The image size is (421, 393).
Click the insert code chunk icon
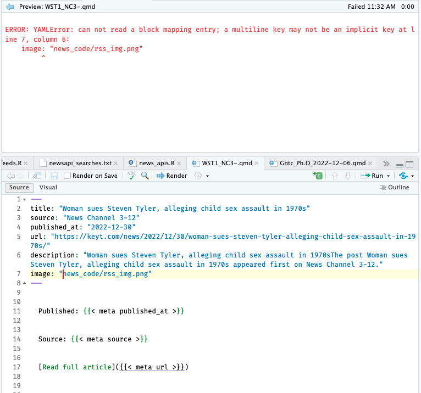(x=318, y=176)
